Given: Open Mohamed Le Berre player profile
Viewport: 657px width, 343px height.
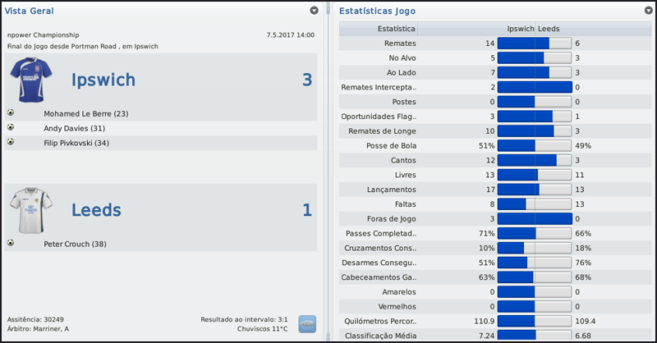Looking at the screenshot, I should 86,113.
